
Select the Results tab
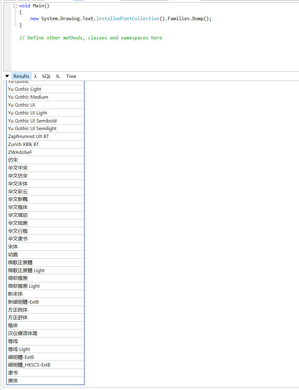(x=21, y=76)
